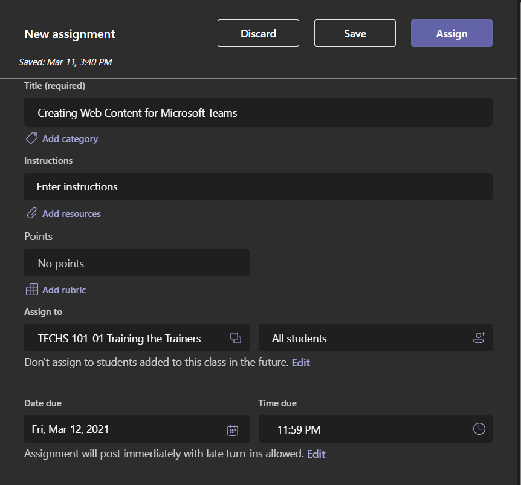This screenshot has width=521, height=485.
Task: Edit the future students assignment setting
Action: coord(301,362)
